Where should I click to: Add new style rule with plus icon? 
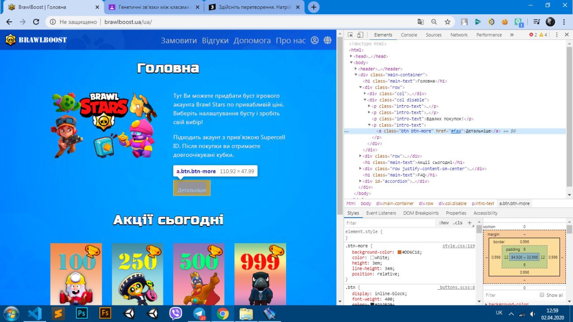click(470, 223)
